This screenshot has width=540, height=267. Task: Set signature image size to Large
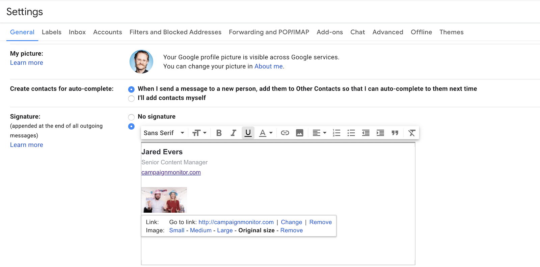tap(225, 230)
